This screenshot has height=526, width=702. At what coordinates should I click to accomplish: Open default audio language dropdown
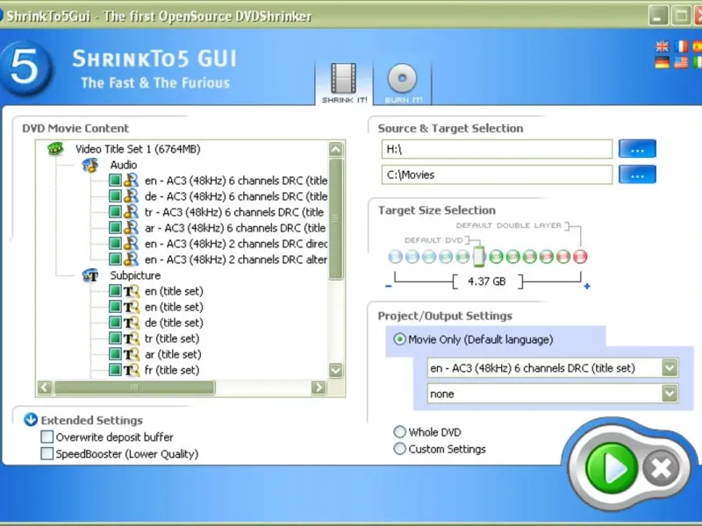tap(670, 368)
